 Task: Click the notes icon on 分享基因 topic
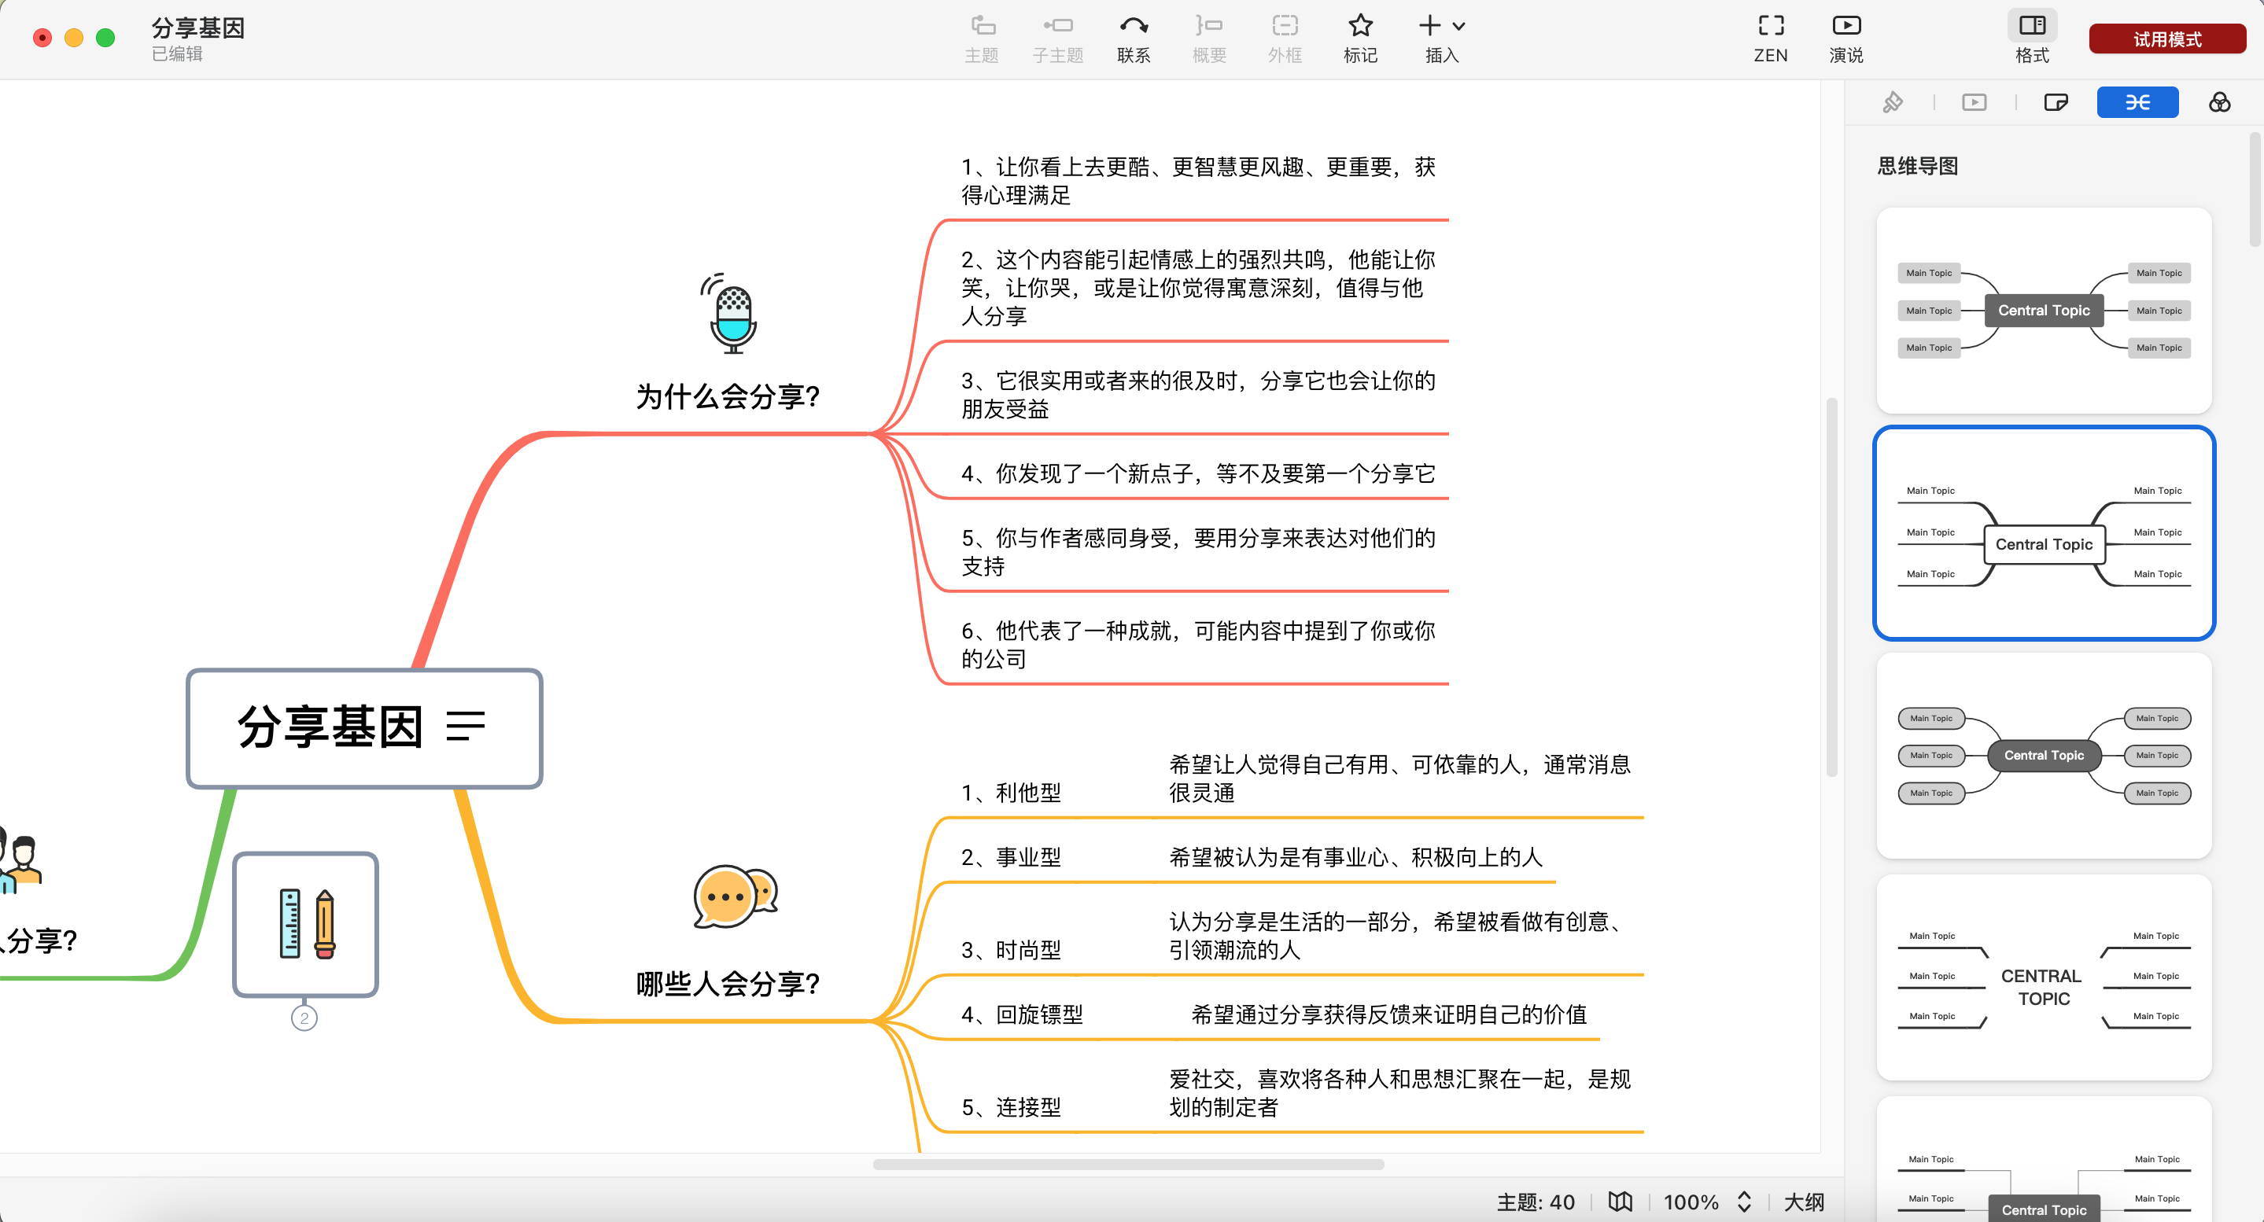(465, 727)
